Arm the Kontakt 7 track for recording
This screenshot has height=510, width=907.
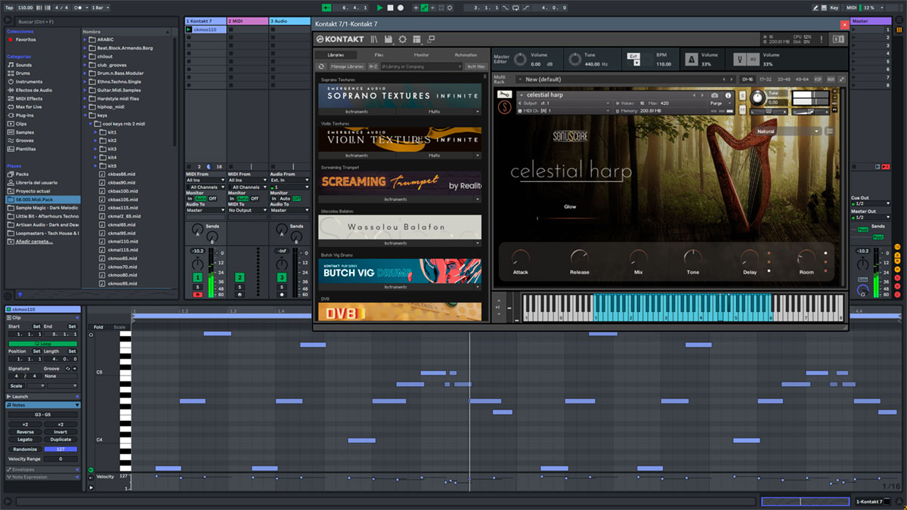click(x=197, y=295)
